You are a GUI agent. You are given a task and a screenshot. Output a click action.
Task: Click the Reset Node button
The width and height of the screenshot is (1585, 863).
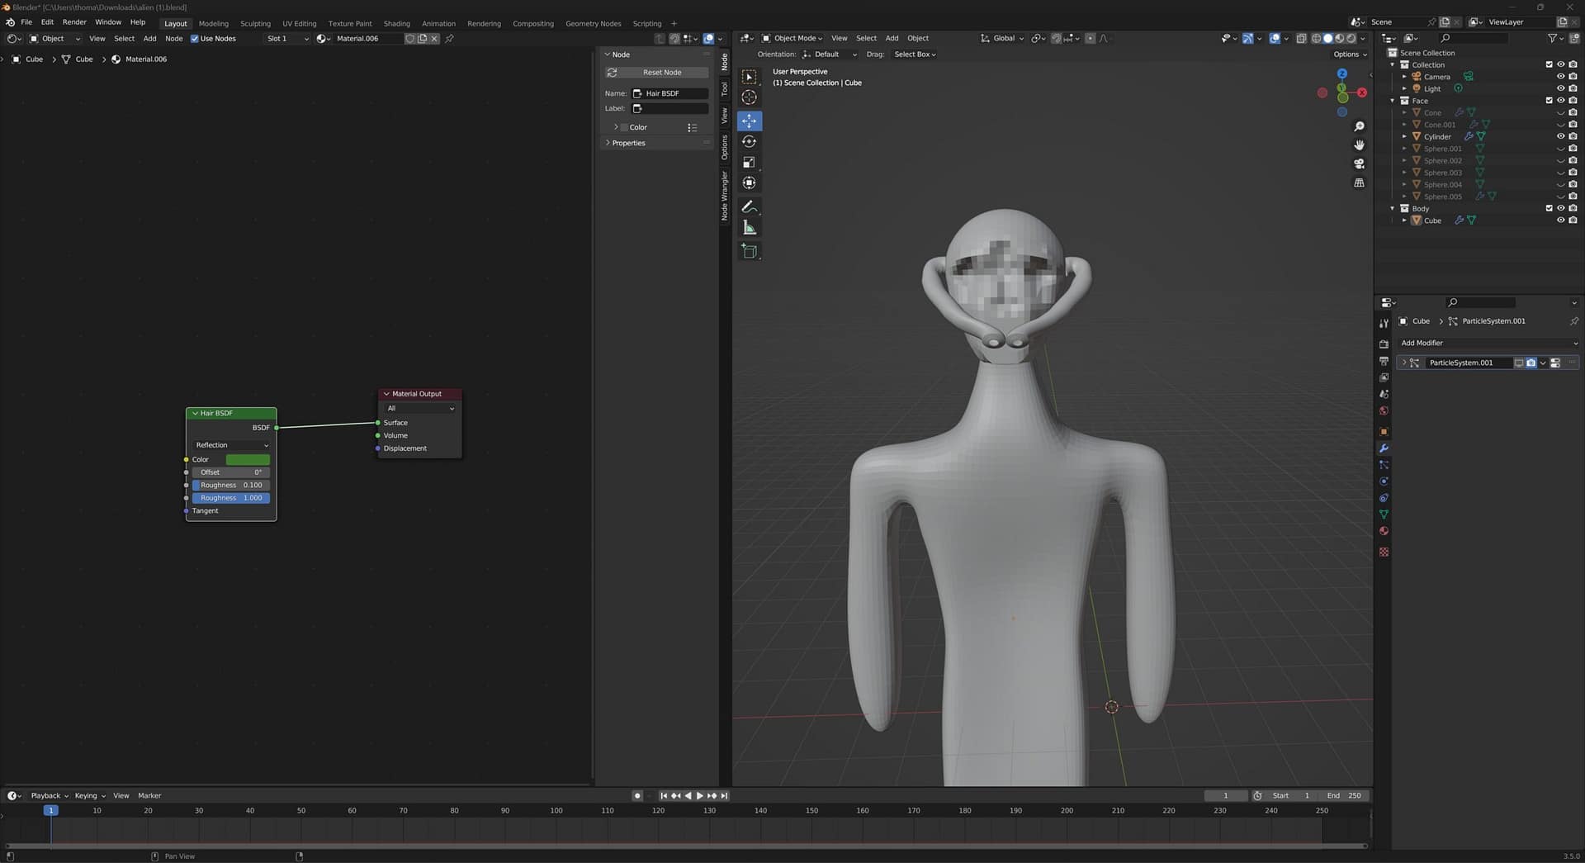click(x=662, y=73)
